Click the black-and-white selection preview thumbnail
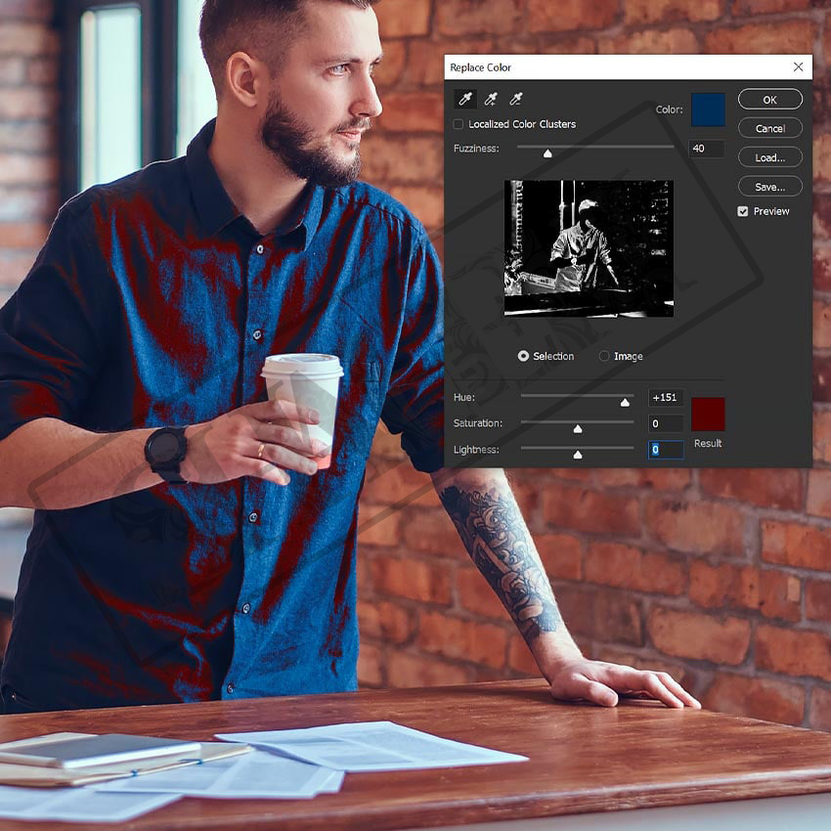Screen dimensions: 831x831 click(589, 247)
